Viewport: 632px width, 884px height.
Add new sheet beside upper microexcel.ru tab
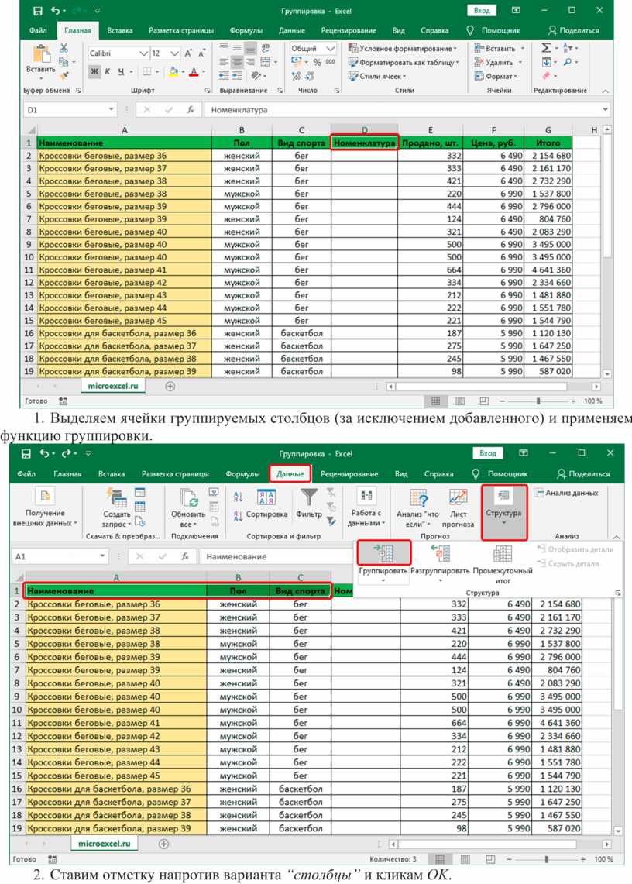(170, 386)
